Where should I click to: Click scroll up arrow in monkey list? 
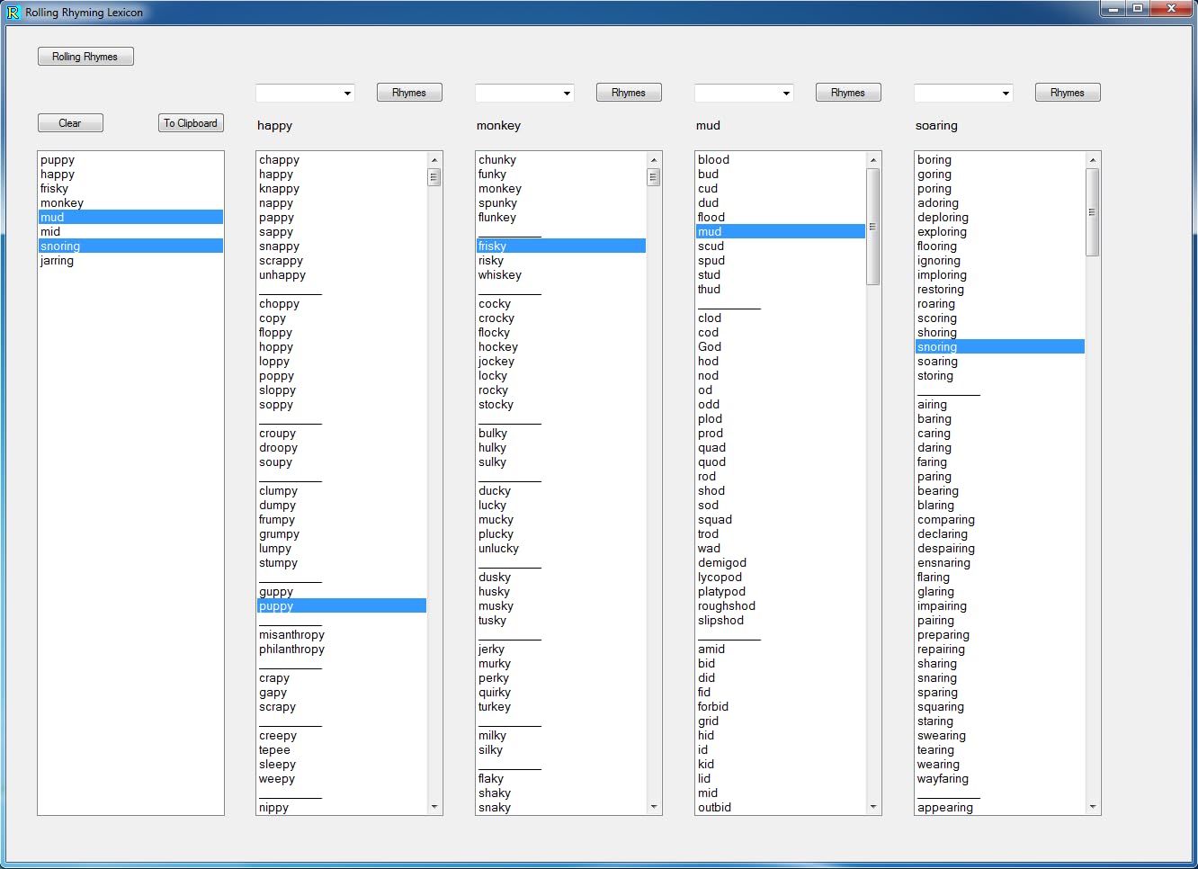tap(654, 160)
